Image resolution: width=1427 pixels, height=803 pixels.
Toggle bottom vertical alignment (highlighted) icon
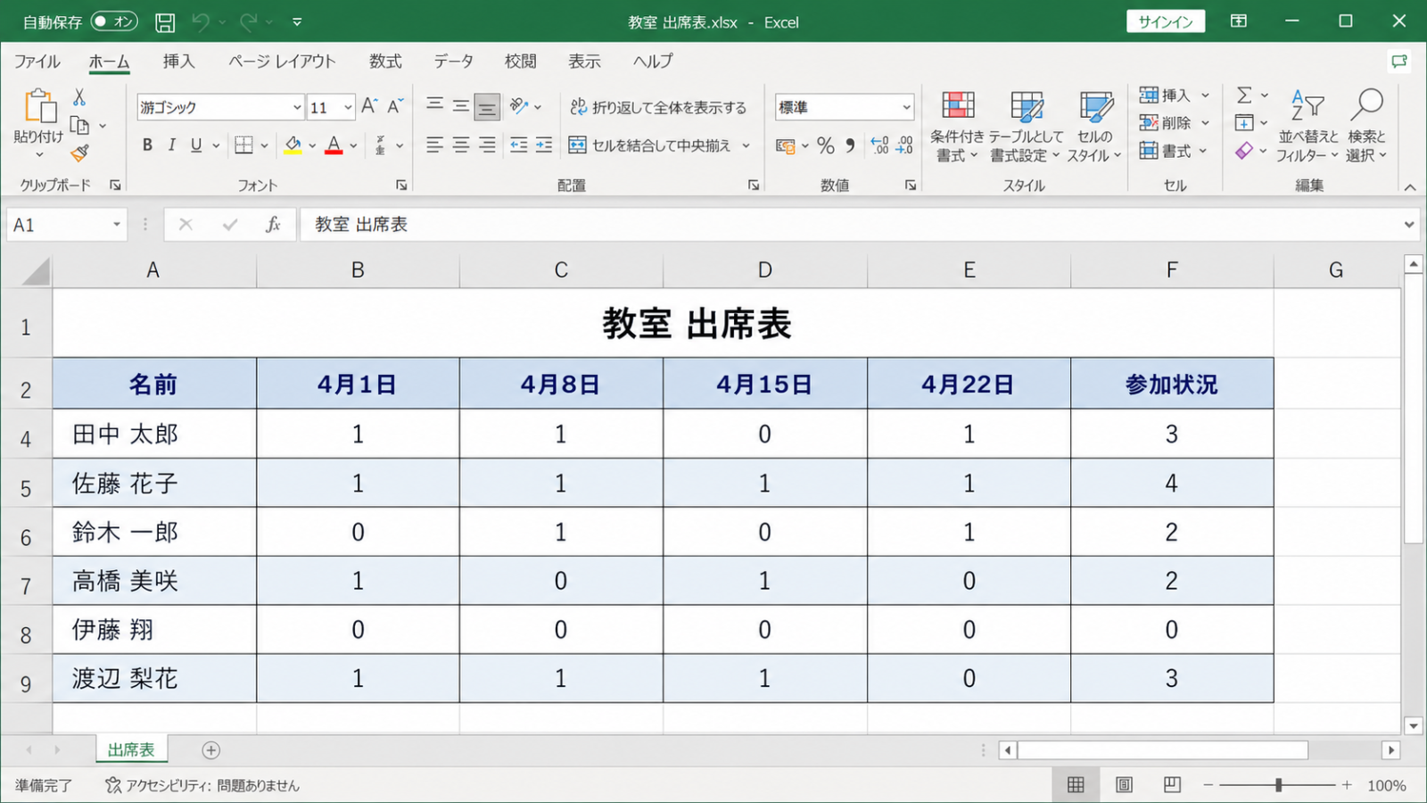point(487,107)
